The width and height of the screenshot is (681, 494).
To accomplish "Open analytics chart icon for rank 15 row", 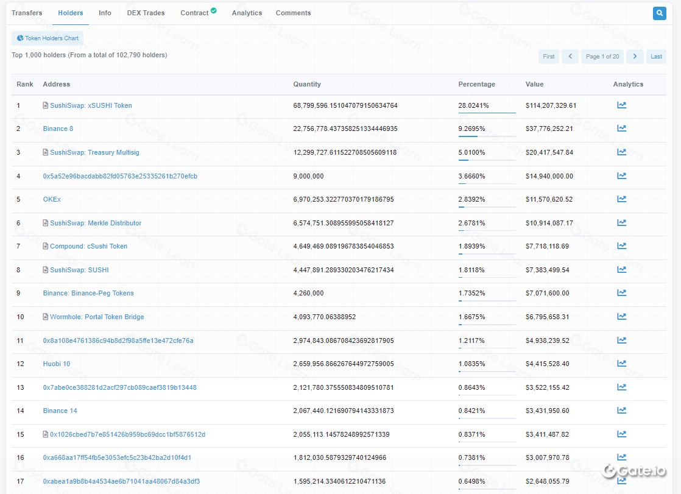I will point(621,434).
